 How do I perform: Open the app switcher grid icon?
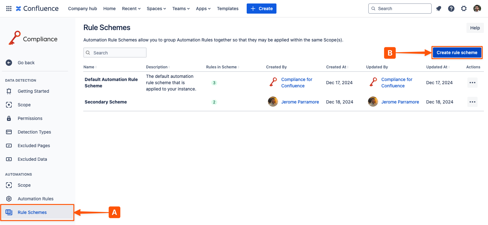click(9, 9)
